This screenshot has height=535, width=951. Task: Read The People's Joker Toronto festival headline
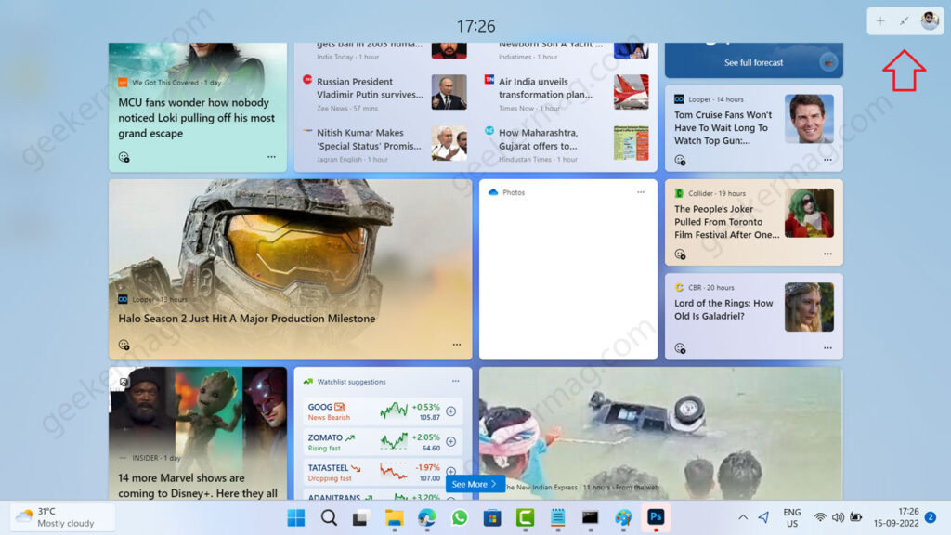pos(726,221)
